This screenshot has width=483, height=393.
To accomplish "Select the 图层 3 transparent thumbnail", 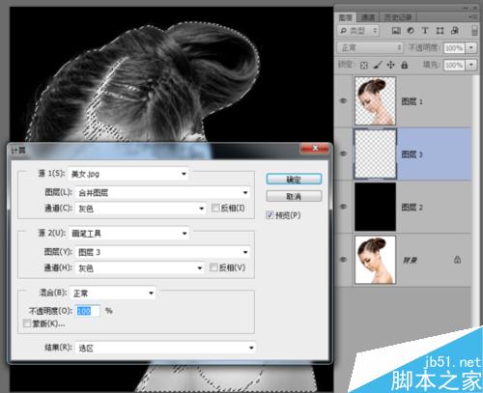I will (375, 154).
